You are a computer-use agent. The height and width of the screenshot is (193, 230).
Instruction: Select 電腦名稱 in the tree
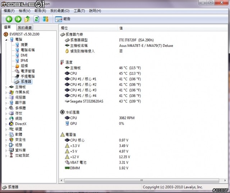point(28,50)
